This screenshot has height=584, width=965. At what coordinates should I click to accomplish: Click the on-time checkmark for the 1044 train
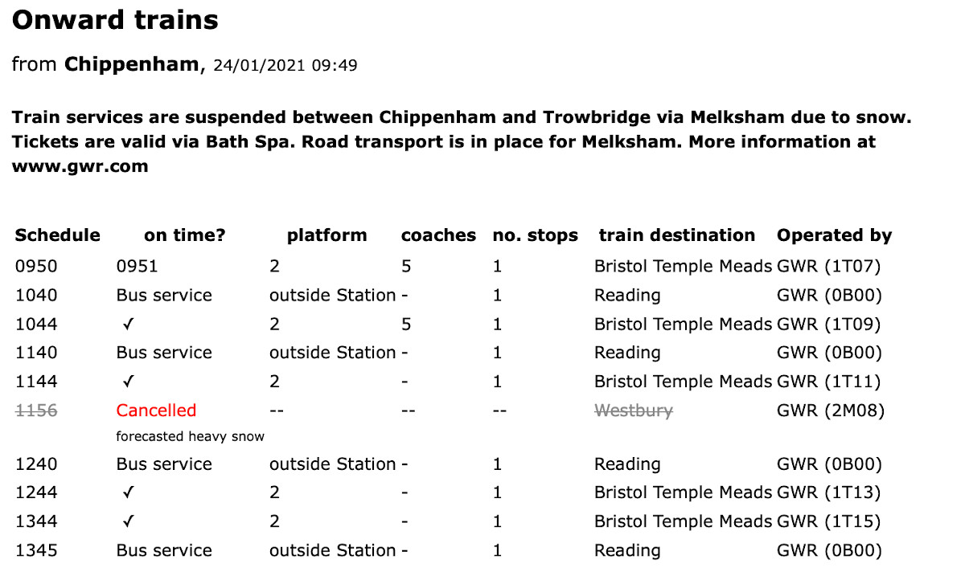(128, 325)
